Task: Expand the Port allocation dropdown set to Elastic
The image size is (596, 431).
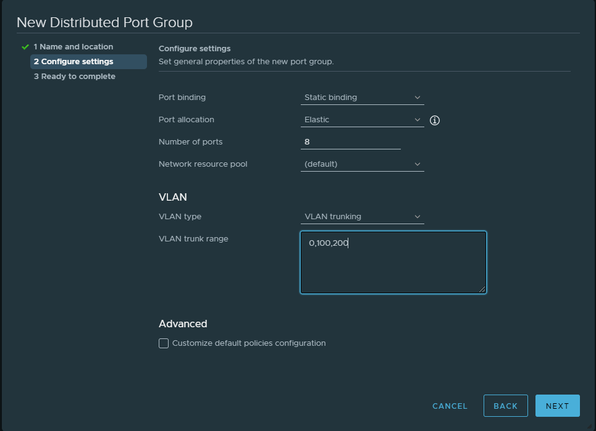Action: 362,120
